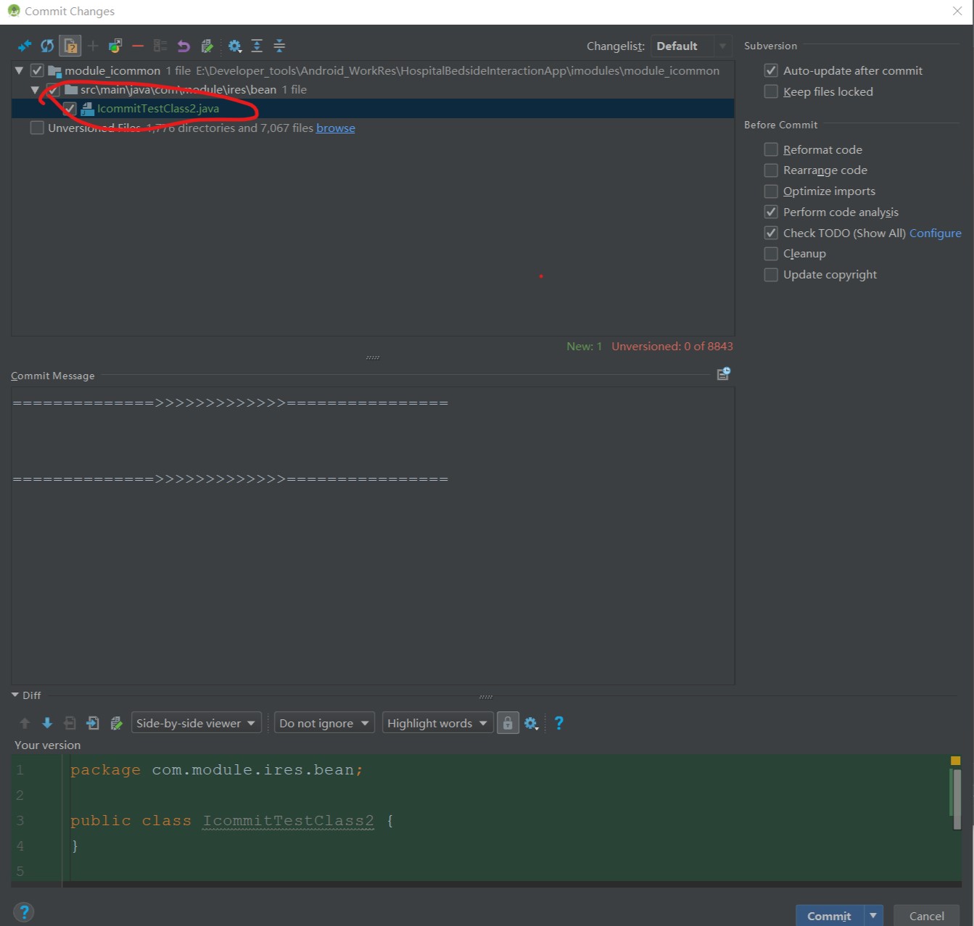Viewport: 974px width, 926px height.
Task: Toggle the Show Unversioned Files icon
Action: click(x=70, y=46)
